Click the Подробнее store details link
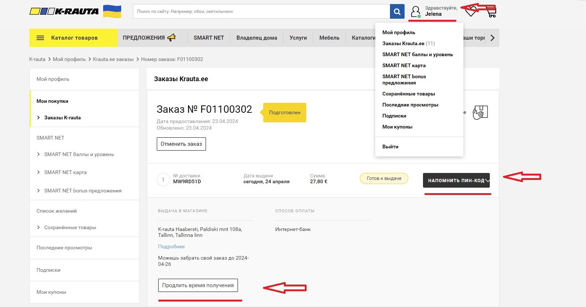Screen dimensions: 586x307 click(171, 246)
